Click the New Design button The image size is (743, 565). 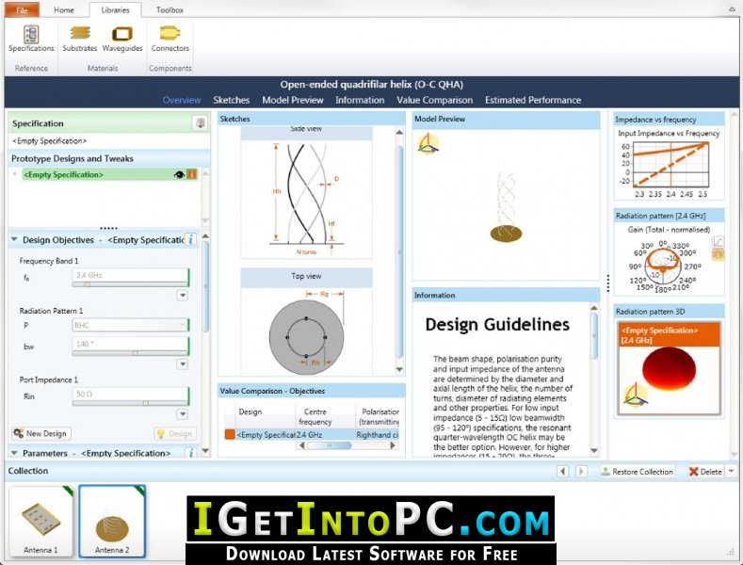(40, 433)
